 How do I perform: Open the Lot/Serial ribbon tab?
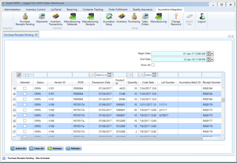[x=56, y=10]
